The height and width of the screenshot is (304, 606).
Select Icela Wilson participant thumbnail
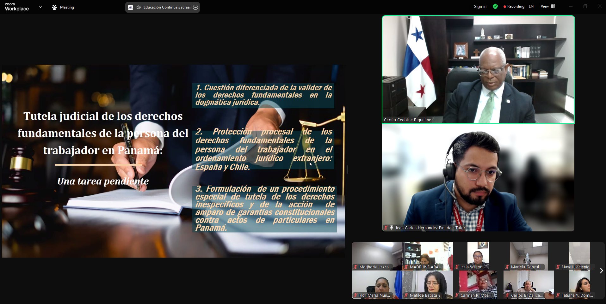click(x=478, y=256)
